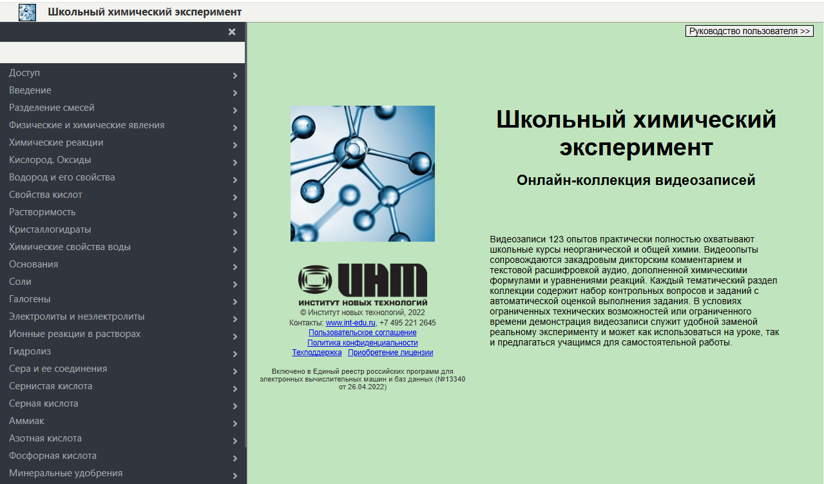824x484 pixels.
Task: Open Пользовательское соглашение link
Action: (363, 333)
